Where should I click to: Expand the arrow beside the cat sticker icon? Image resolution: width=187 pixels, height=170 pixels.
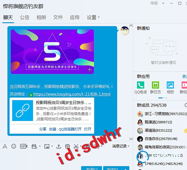point(40,146)
